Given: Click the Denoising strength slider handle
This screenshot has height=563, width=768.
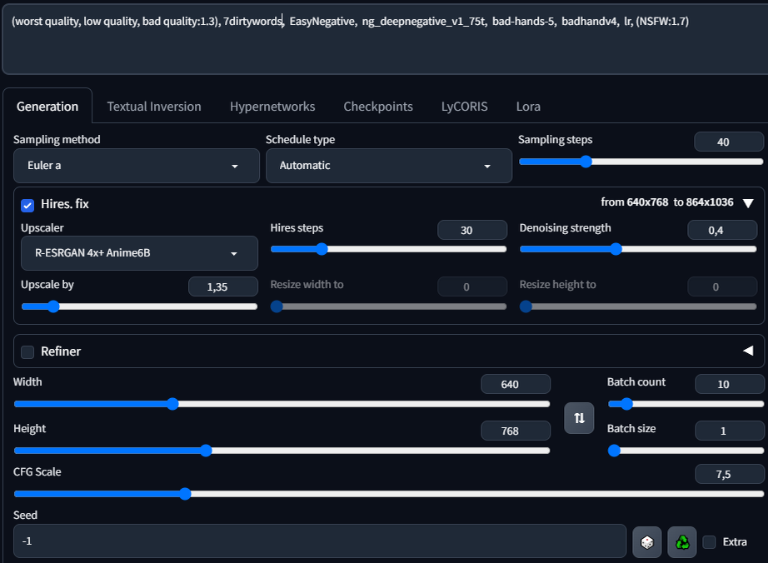Looking at the screenshot, I should click(616, 249).
